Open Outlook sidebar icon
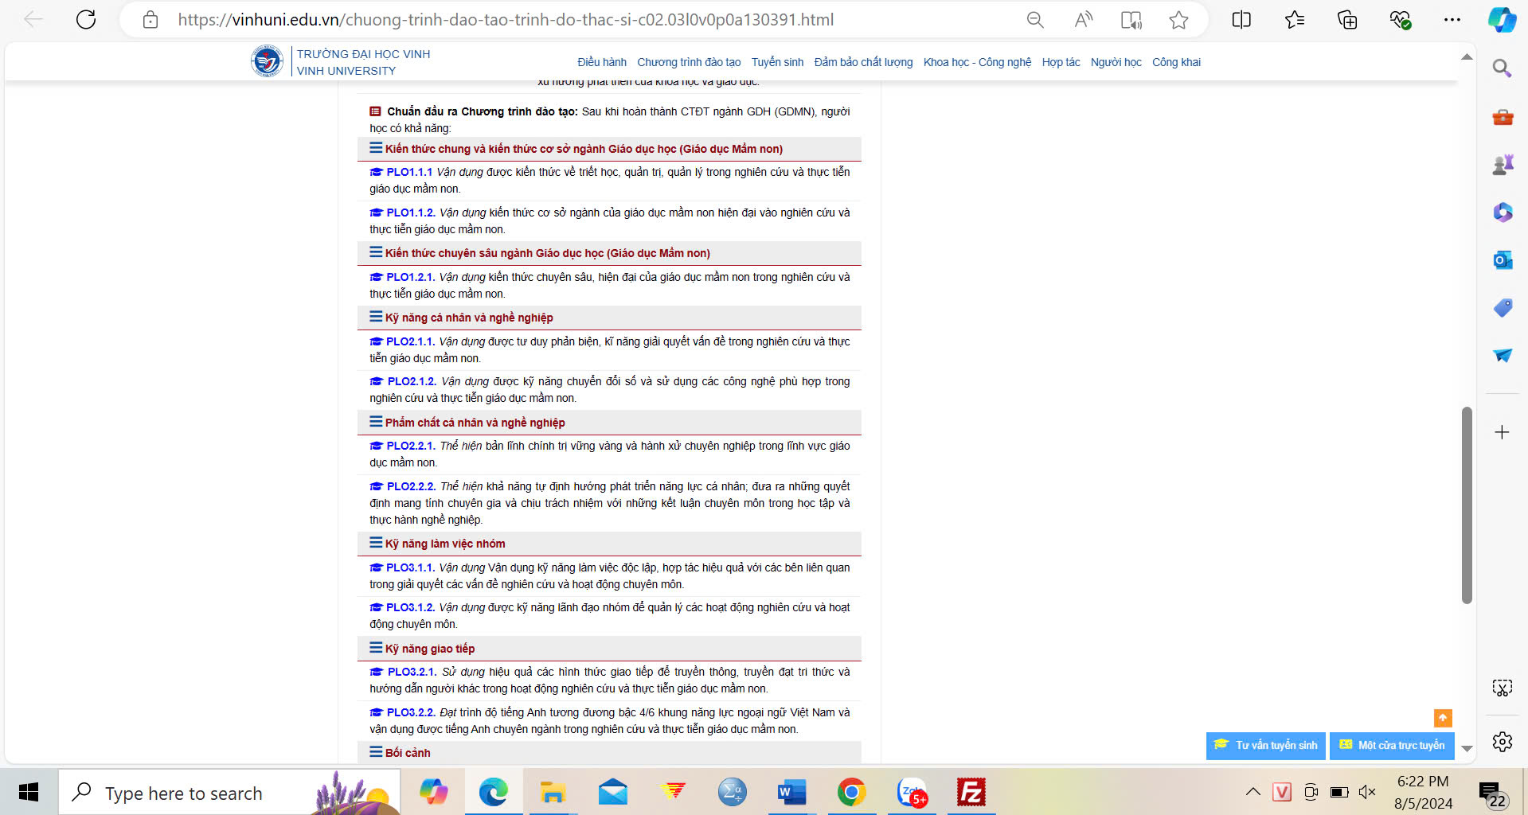1528x815 pixels. click(1503, 260)
